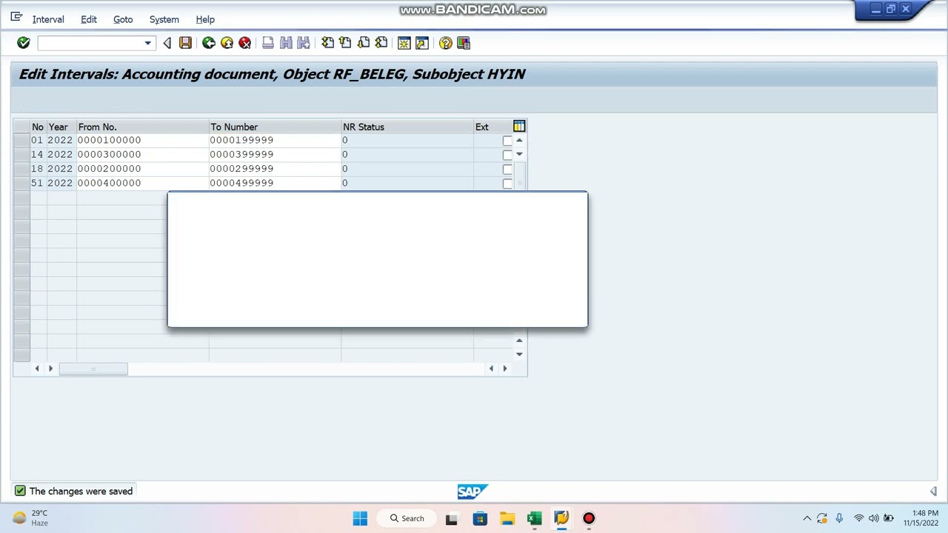
Task: Tick Ext checkbox for interval 18
Action: coord(507,169)
